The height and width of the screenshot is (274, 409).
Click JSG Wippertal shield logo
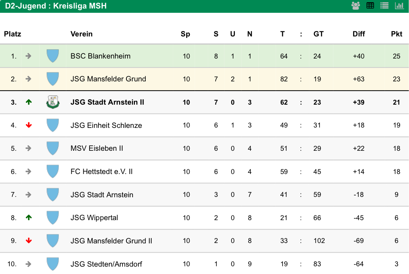pos(53,217)
